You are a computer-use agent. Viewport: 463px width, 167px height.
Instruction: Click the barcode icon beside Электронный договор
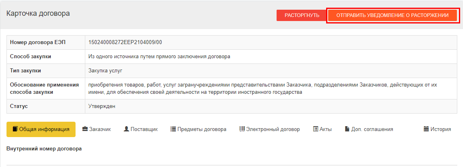242,129
